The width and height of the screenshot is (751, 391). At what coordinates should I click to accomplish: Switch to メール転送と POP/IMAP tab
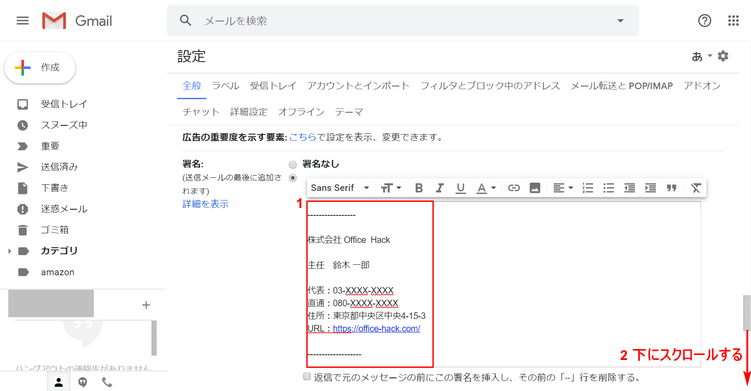coord(622,86)
